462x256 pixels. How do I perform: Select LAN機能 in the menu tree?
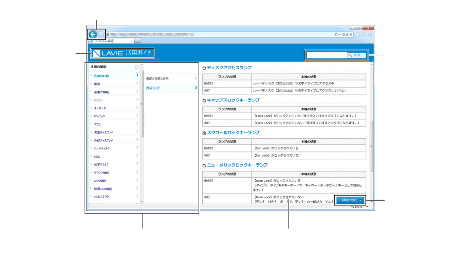click(x=100, y=181)
